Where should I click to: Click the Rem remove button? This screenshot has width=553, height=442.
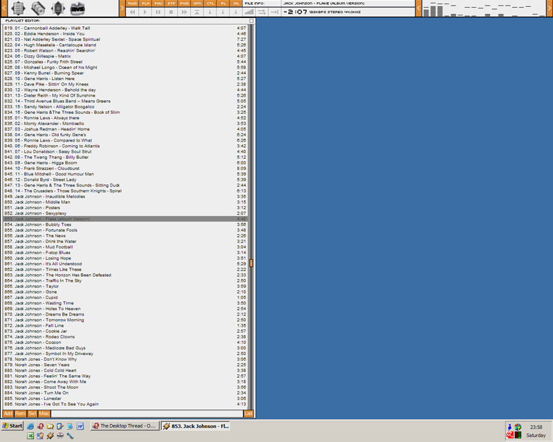point(20,414)
